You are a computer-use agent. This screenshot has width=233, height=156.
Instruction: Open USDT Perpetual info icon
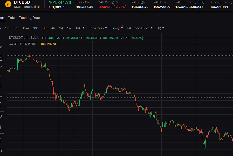coord(39,7)
